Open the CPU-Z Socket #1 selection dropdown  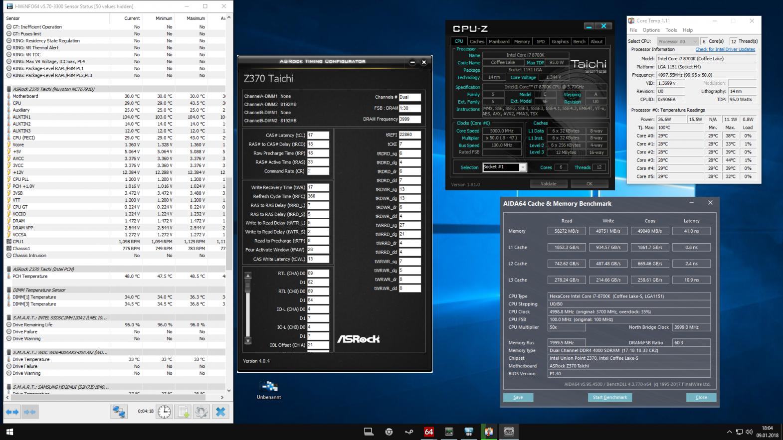(523, 167)
